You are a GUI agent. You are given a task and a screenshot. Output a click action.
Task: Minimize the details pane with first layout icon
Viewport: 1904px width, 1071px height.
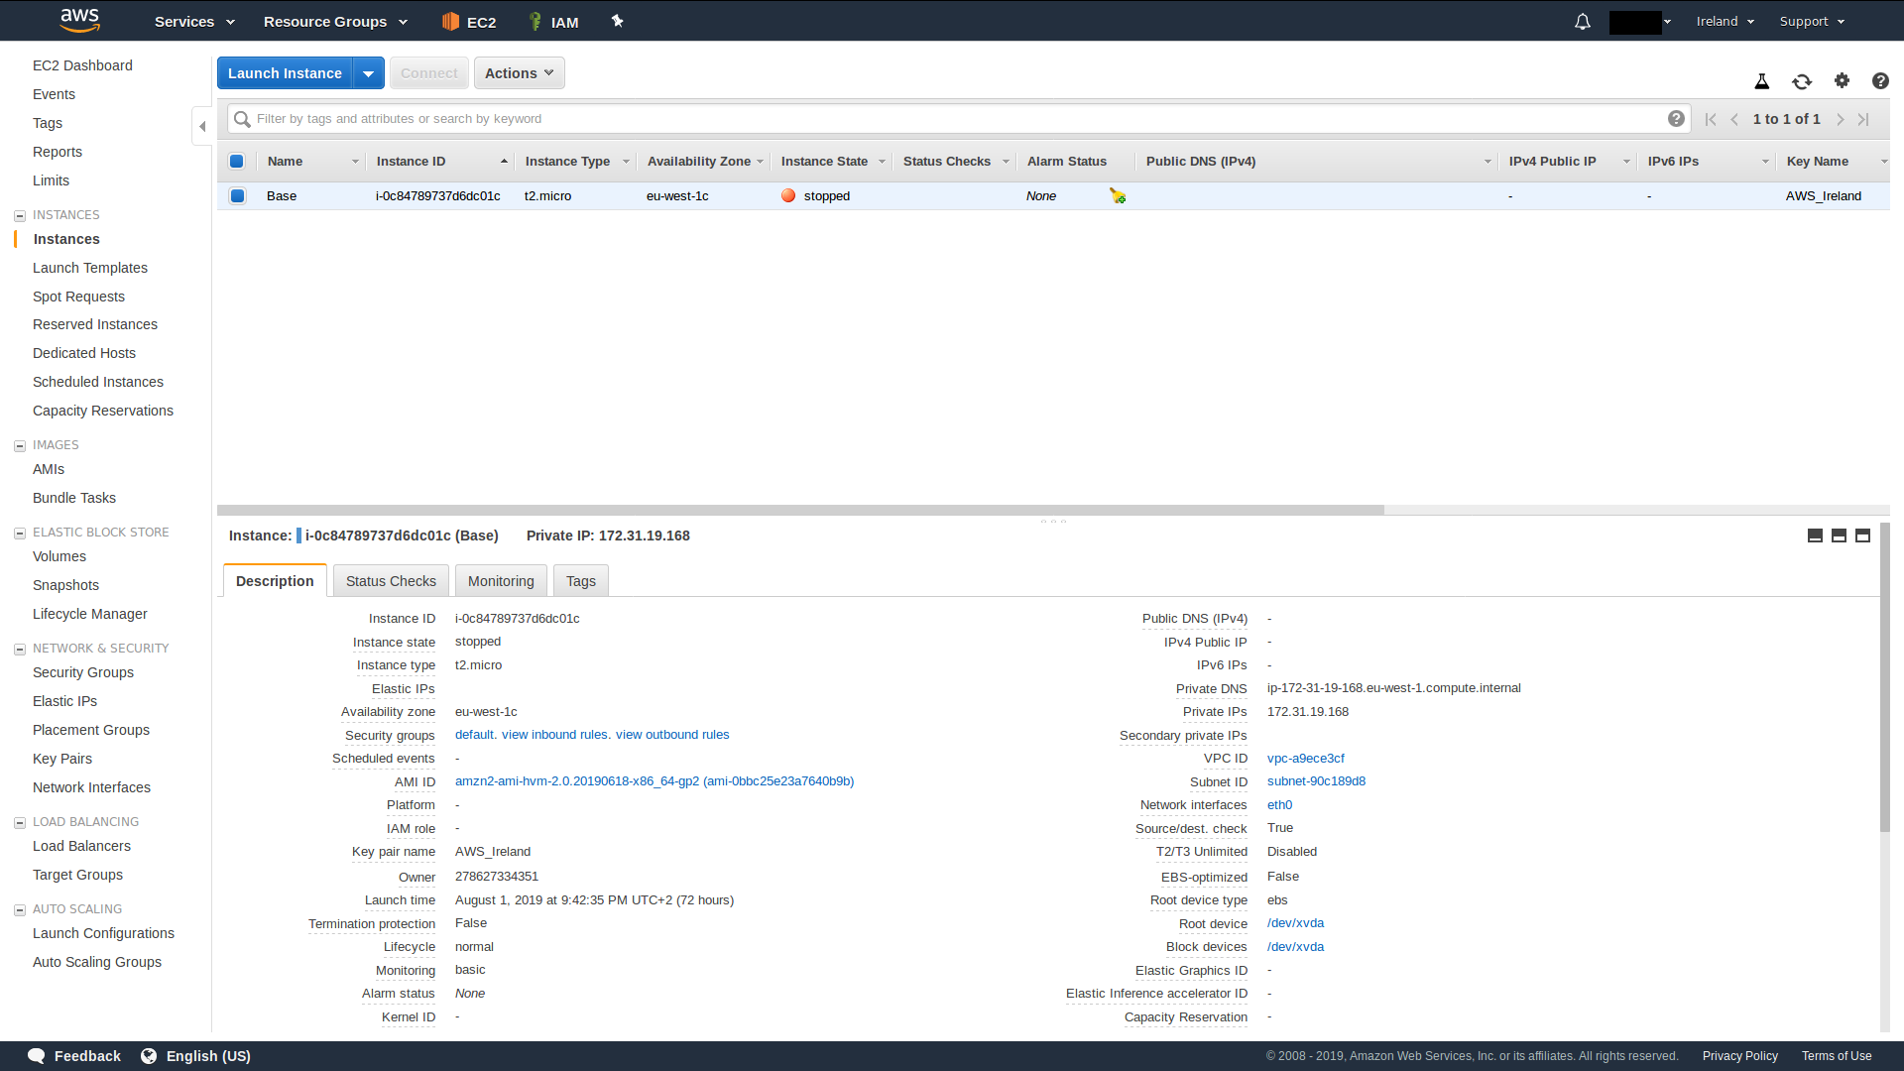coord(1815,535)
